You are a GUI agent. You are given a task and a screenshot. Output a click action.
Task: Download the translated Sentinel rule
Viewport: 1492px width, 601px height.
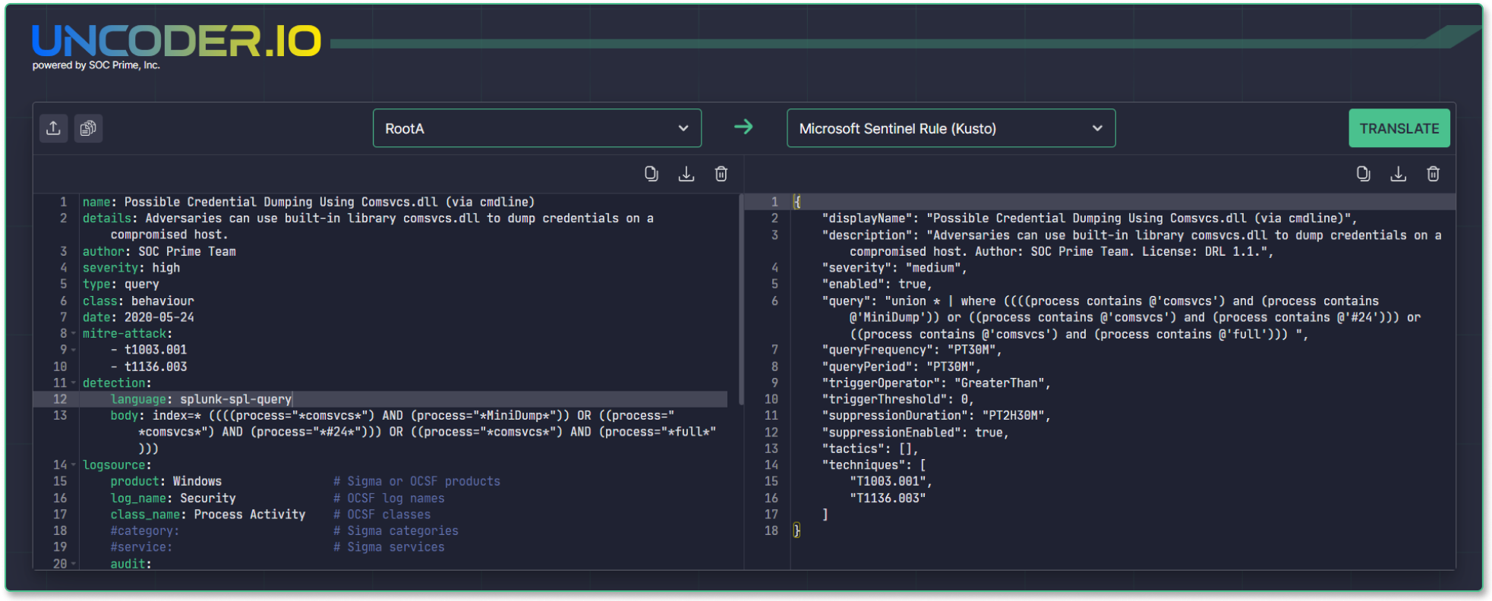[x=1399, y=174]
